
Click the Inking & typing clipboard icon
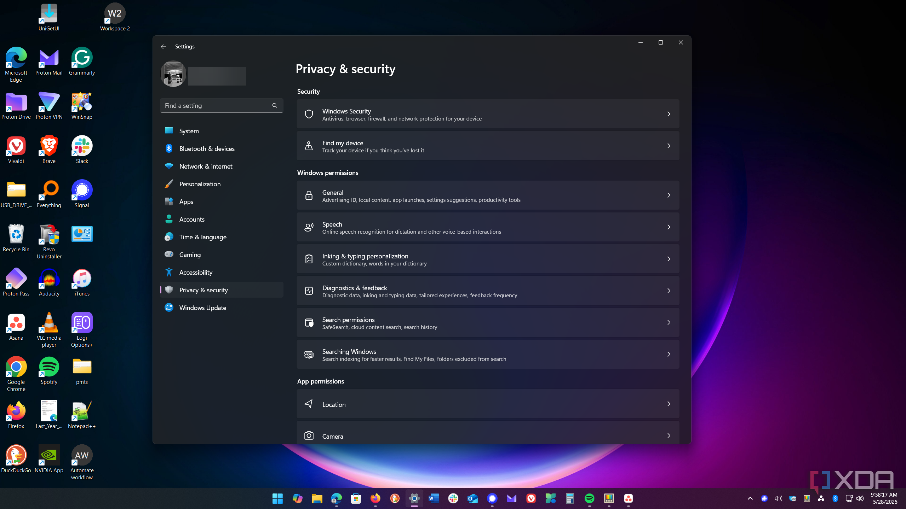tap(309, 259)
